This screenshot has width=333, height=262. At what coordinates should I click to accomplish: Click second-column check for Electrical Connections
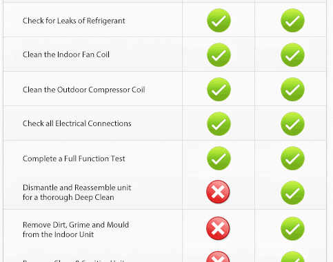click(x=292, y=124)
